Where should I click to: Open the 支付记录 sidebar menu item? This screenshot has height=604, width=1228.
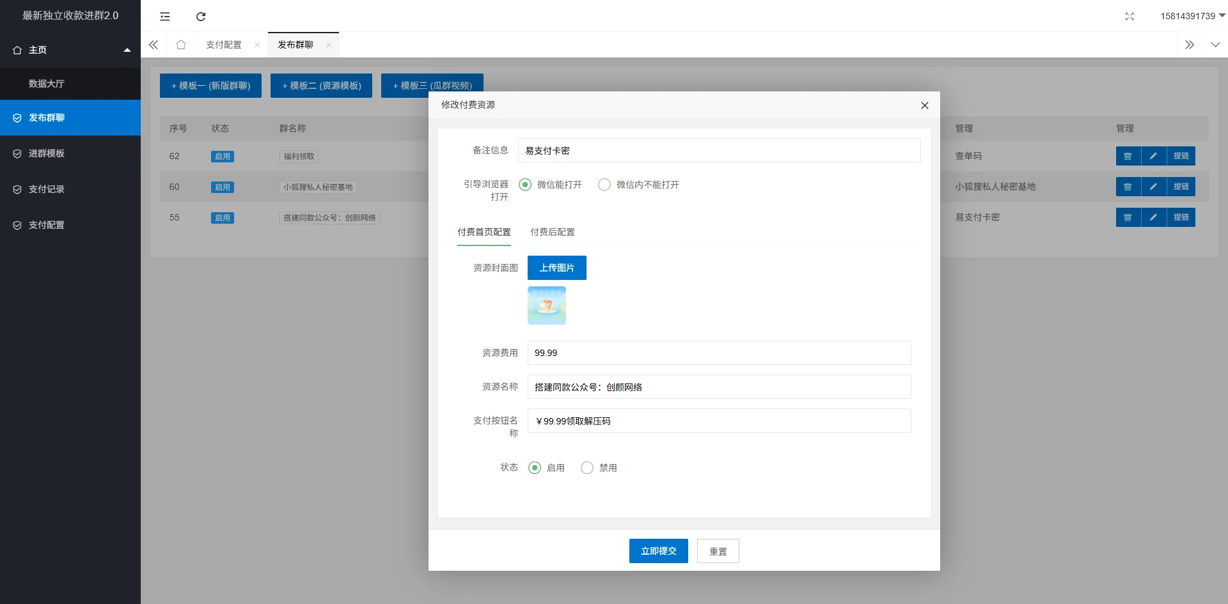47,189
